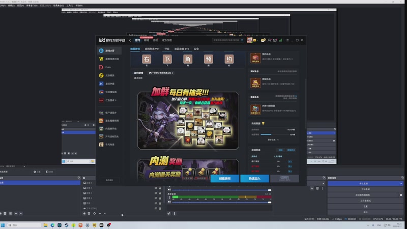Image resolution: width=407 pixels, height=229 pixels.
Task: Open the Windows Start button
Action: (3, 225)
